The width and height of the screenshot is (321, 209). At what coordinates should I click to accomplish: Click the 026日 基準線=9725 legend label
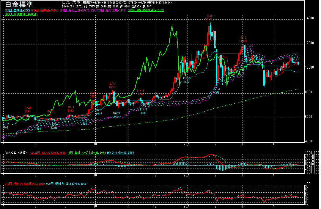click(x=18, y=10)
